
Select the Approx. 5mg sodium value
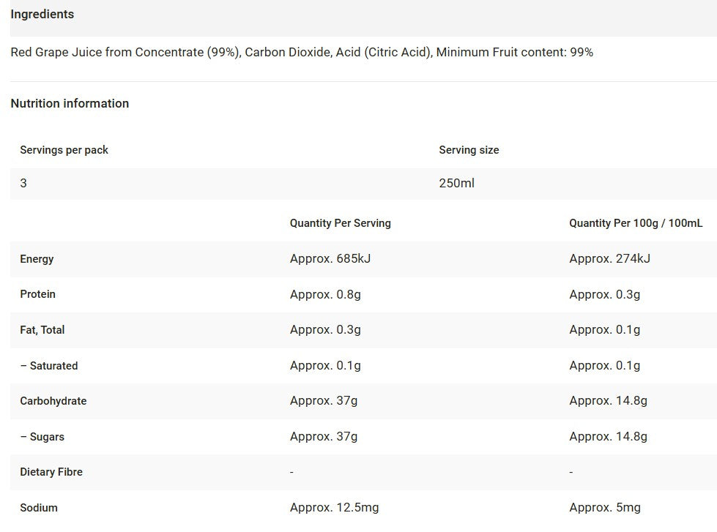[604, 508]
